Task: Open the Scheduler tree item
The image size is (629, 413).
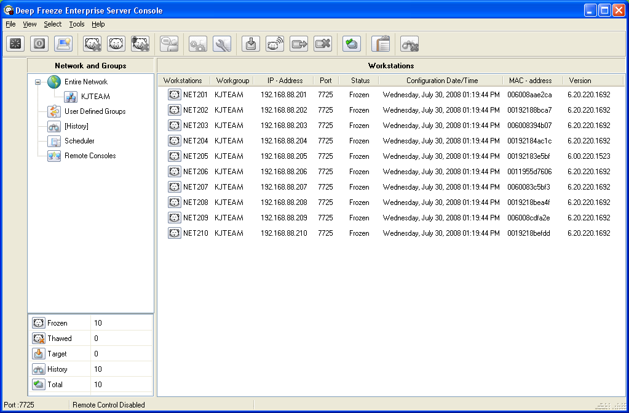Action: [x=79, y=141]
